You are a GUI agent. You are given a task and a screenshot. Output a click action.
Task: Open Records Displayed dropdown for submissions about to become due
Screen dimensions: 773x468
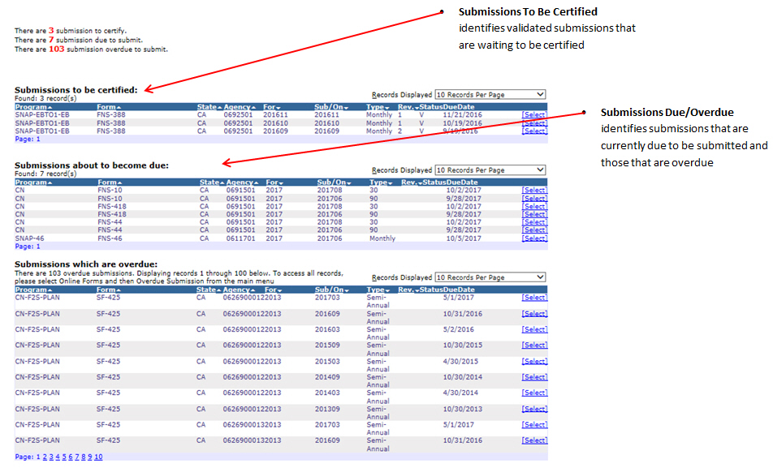pos(490,170)
